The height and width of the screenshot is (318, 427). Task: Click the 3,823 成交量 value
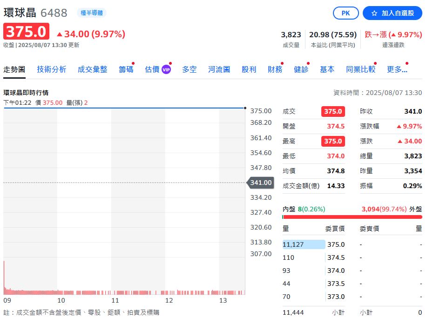point(291,34)
